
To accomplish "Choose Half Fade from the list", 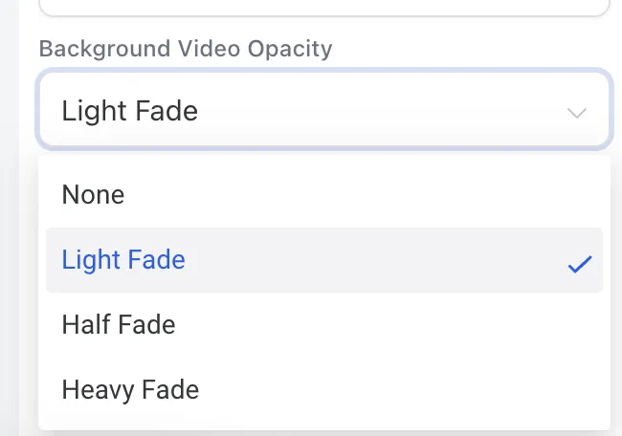I will (x=323, y=325).
